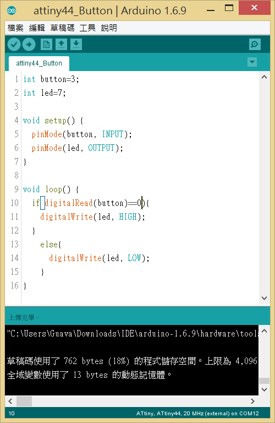This screenshot has width=275, height=423.
Task: Close the Arduino window
Action: tap(254, 8)
